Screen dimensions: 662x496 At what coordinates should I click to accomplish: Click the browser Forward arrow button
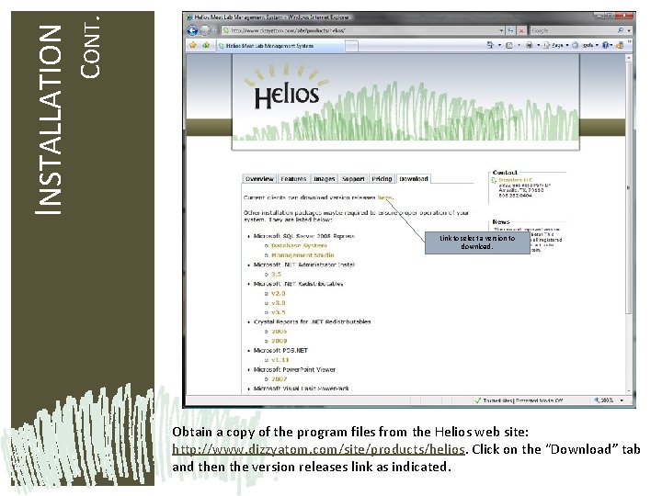pyautogui.click(x=205, y=30)
